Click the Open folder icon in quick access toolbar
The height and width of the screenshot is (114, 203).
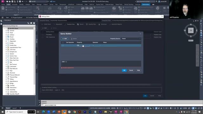point(10,1)
